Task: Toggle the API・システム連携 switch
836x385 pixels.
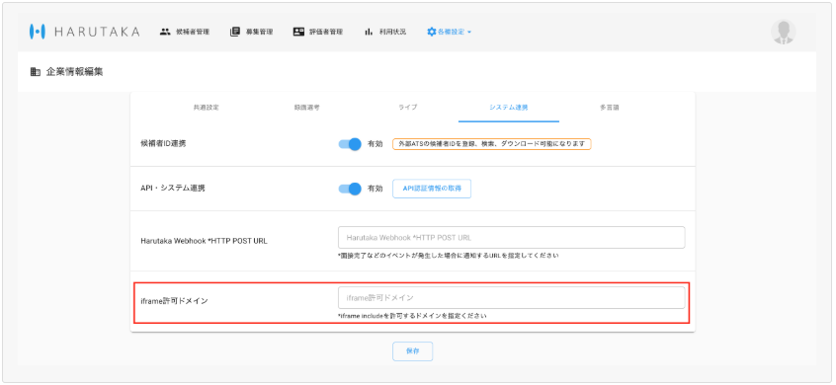Action: pyautogui.click(x=350, y=189)
